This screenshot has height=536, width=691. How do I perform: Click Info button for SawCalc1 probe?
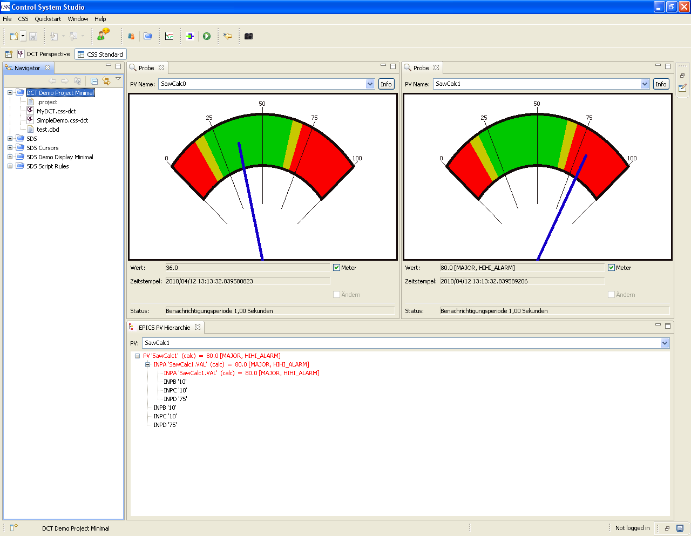click(661, 84)
